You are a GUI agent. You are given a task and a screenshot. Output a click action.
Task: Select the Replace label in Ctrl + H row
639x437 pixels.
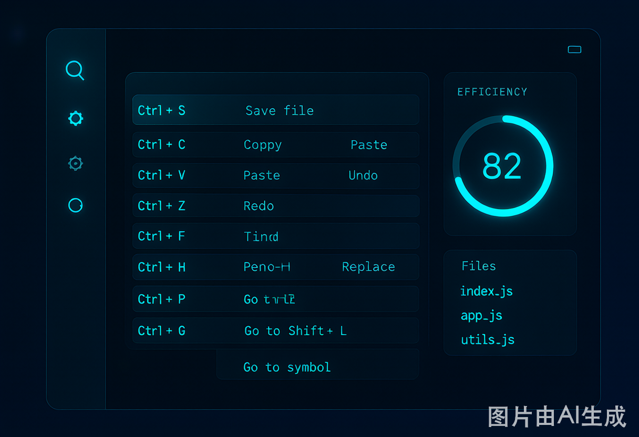pyautogui.click(x=368, y=267)
